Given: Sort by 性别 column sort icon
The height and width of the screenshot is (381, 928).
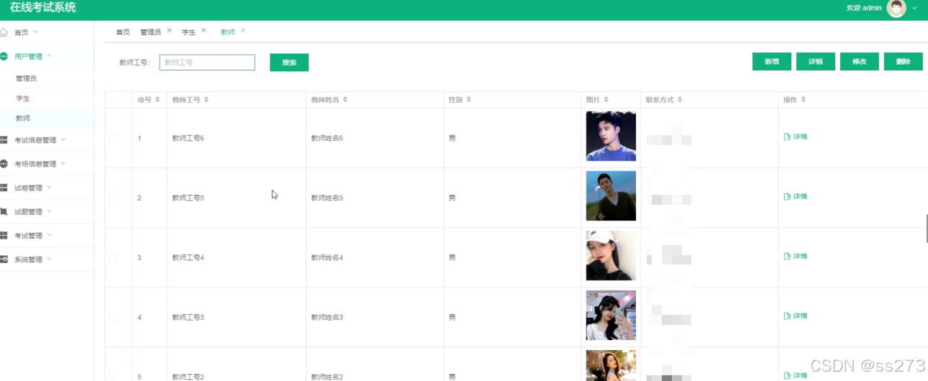Looking at the screenshot, I should (x=469, y=100).
